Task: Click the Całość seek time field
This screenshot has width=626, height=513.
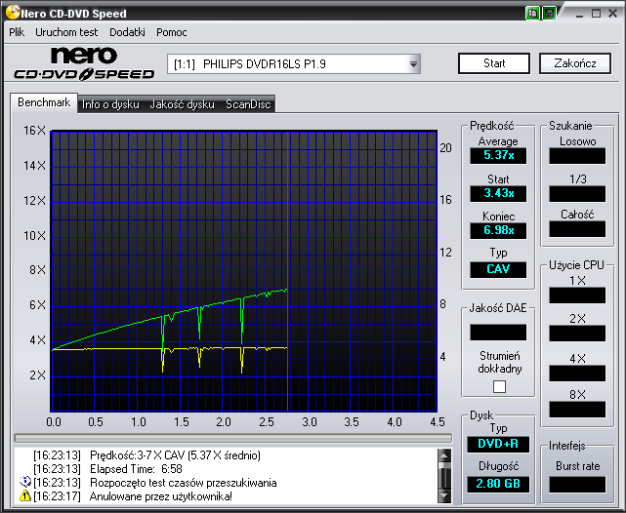Action: click(x=577, y=229)
